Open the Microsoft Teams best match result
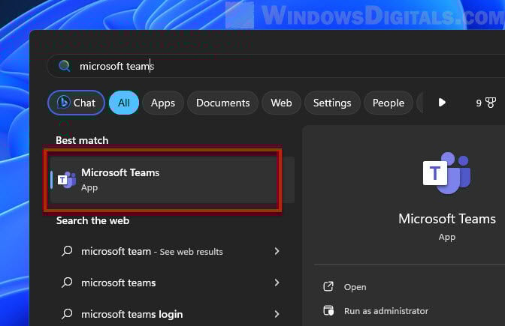This screenshot has height=326, width=505. click(x=172, y=180)
